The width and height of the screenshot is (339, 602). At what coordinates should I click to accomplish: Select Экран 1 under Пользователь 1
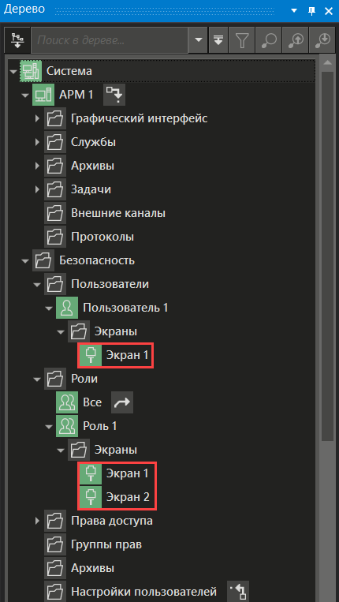click(127, 355)
